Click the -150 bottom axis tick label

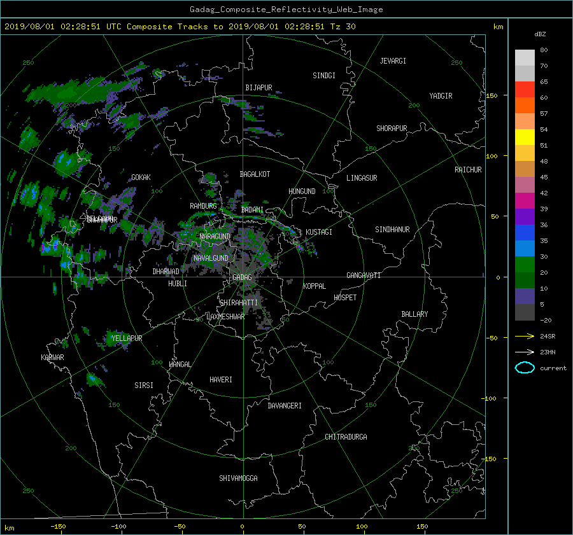(58, 527)
